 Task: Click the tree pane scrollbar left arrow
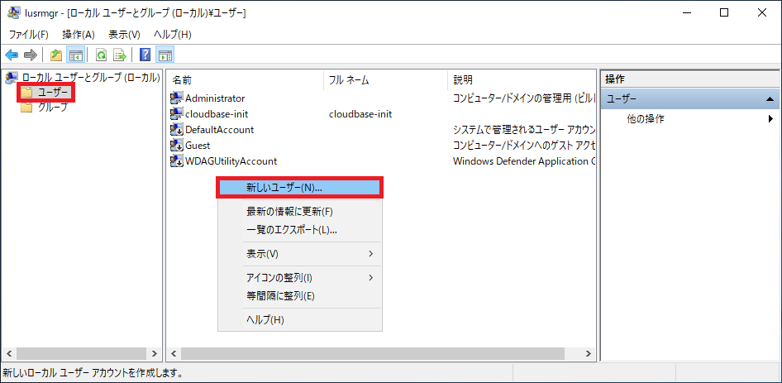coord(8,353)
